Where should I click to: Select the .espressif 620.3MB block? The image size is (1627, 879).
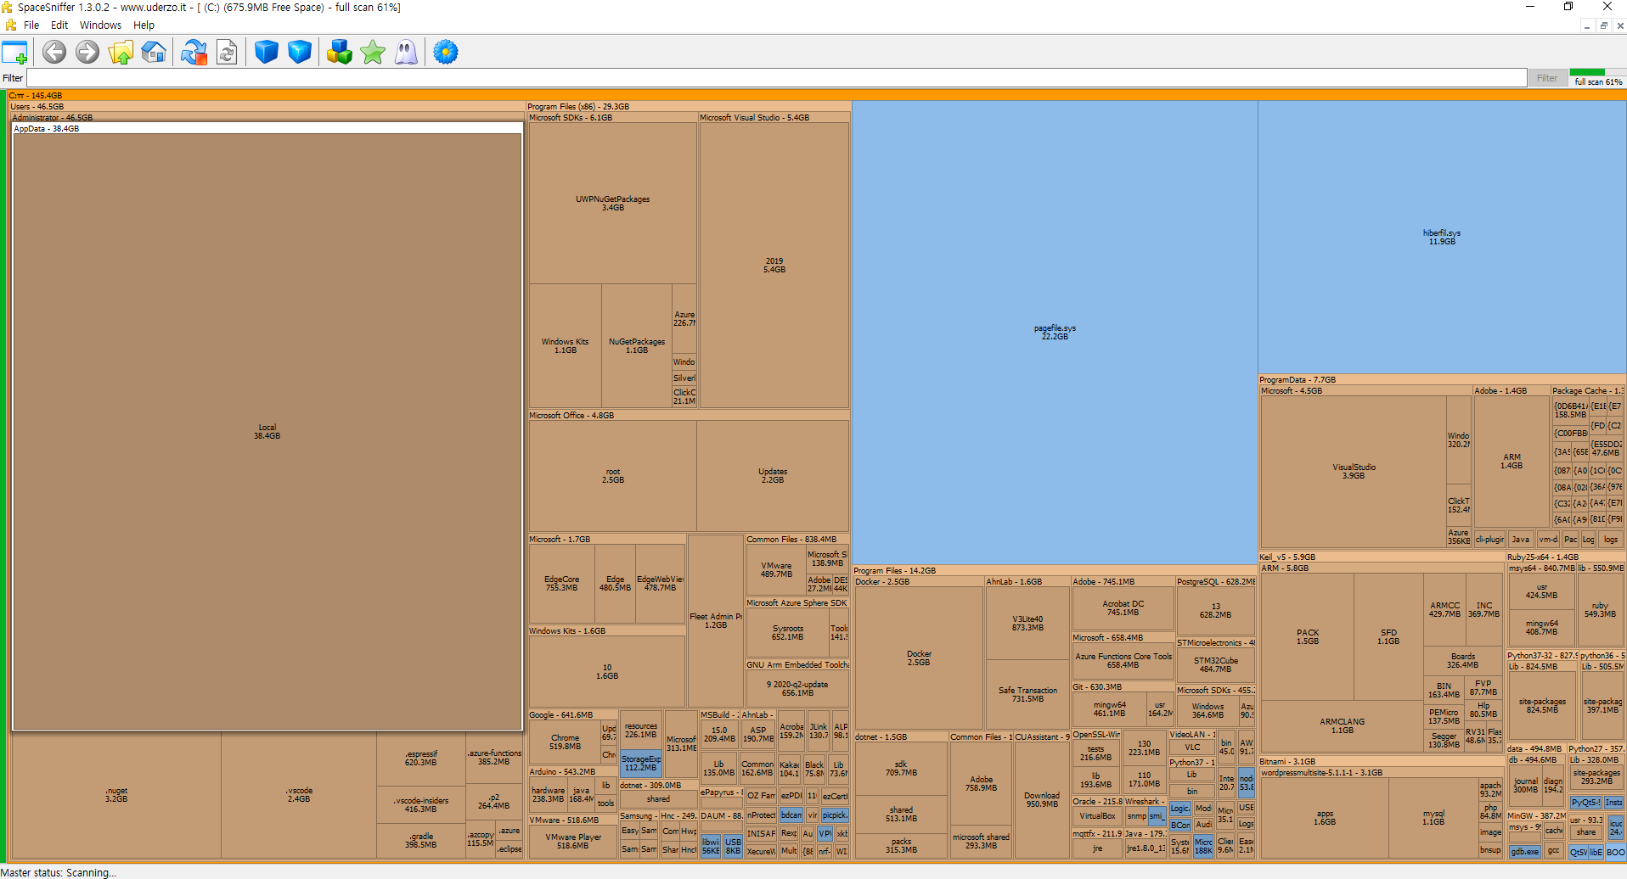(x=420, y=759)
